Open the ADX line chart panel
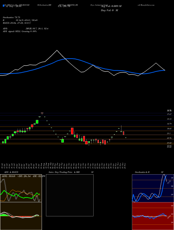 coord(21,188)
